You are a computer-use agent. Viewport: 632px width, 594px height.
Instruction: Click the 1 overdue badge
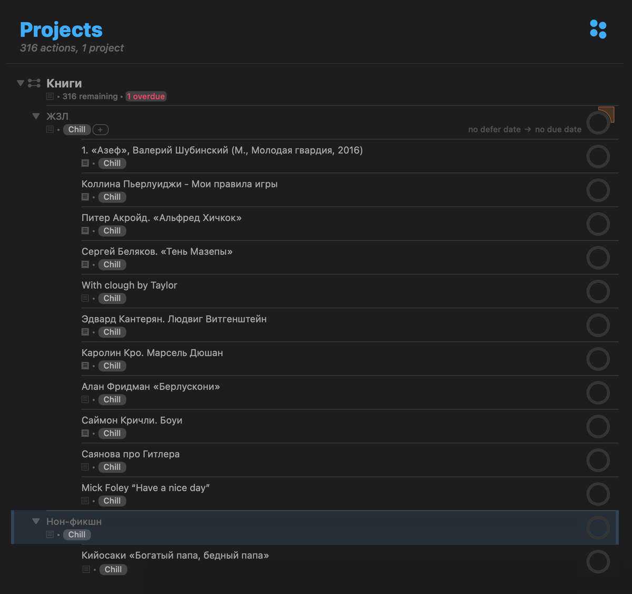pos(146,96)
